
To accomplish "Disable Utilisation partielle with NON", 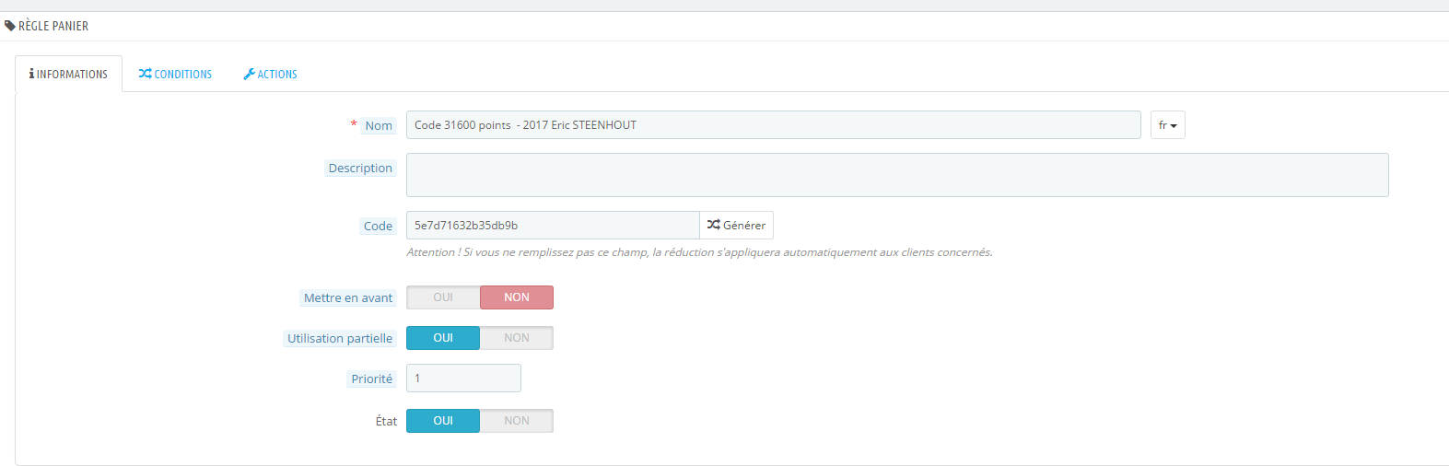I will pyautogui.click(x=517, y=338).
